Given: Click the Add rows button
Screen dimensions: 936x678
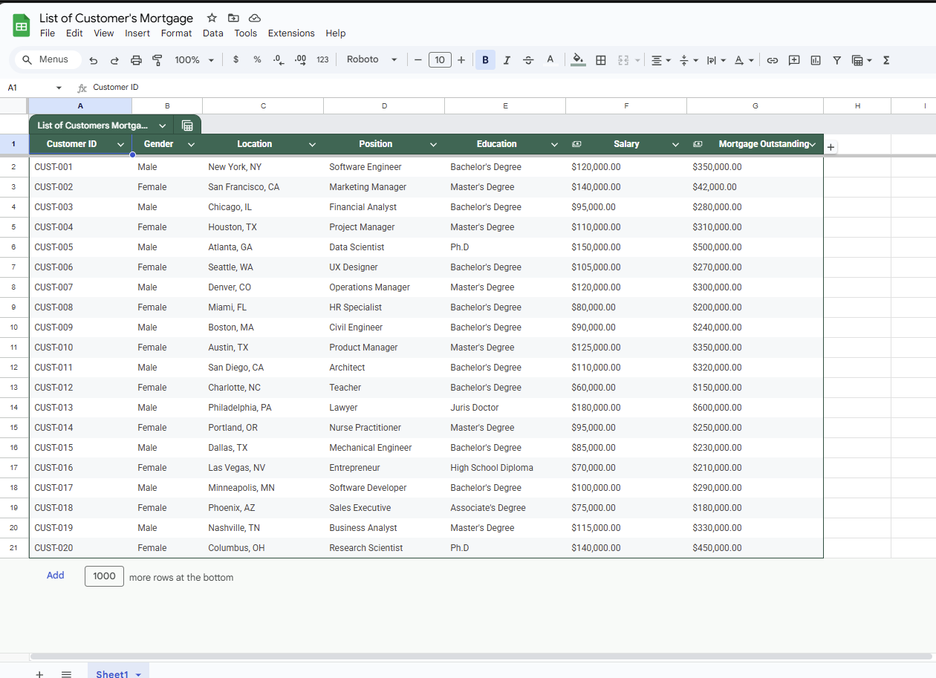Looking at the screenshot, I should pyautogui.click(x=56, y=576).
